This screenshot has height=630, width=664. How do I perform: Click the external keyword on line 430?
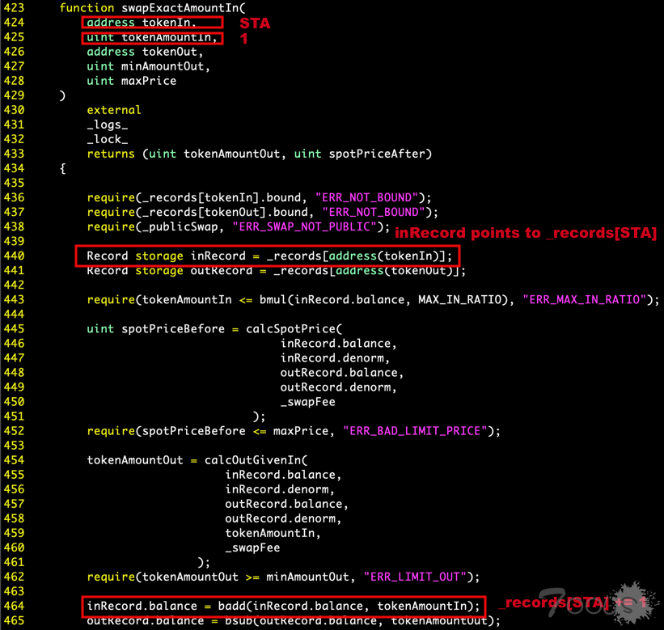pos(114,110)
